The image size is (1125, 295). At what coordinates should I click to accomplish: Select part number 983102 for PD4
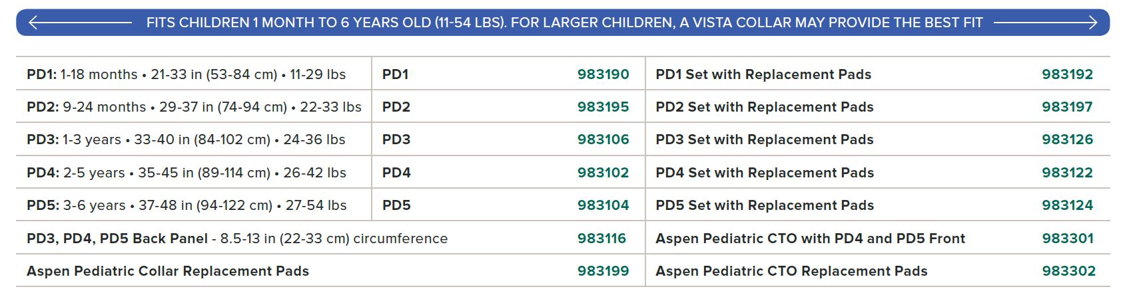point(603,173)
